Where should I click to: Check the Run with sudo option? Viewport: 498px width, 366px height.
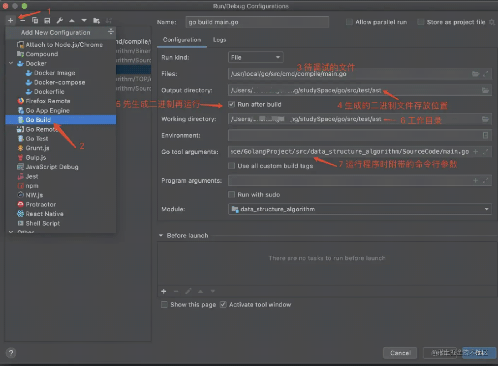[x=232, y=195]
